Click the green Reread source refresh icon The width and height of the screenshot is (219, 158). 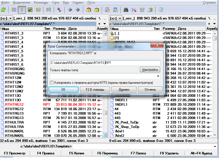click(3, 10)
